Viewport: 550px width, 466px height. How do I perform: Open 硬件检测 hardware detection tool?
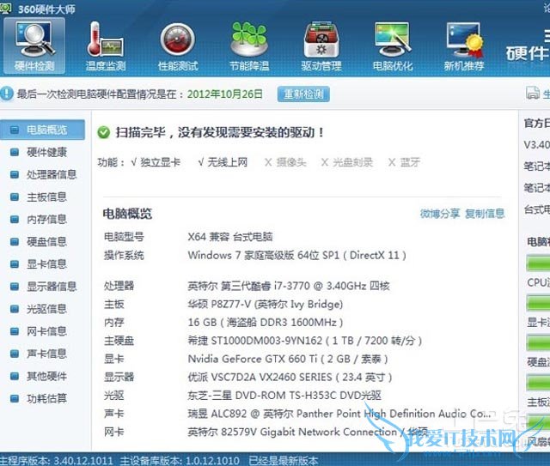pos(34,45)
